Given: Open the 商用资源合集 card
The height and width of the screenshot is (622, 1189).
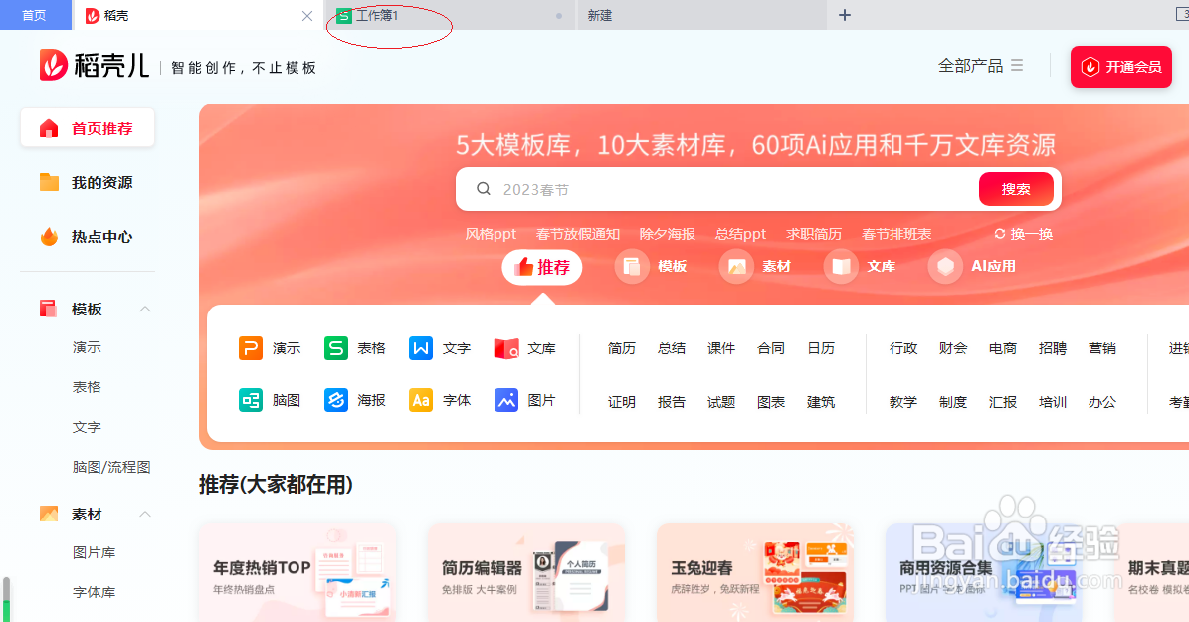Looking at the screenshot, I should click(x=984, y=572).
